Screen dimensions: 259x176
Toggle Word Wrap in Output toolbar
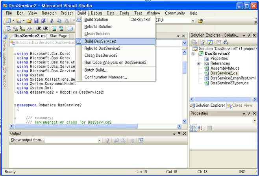(141, 140)
